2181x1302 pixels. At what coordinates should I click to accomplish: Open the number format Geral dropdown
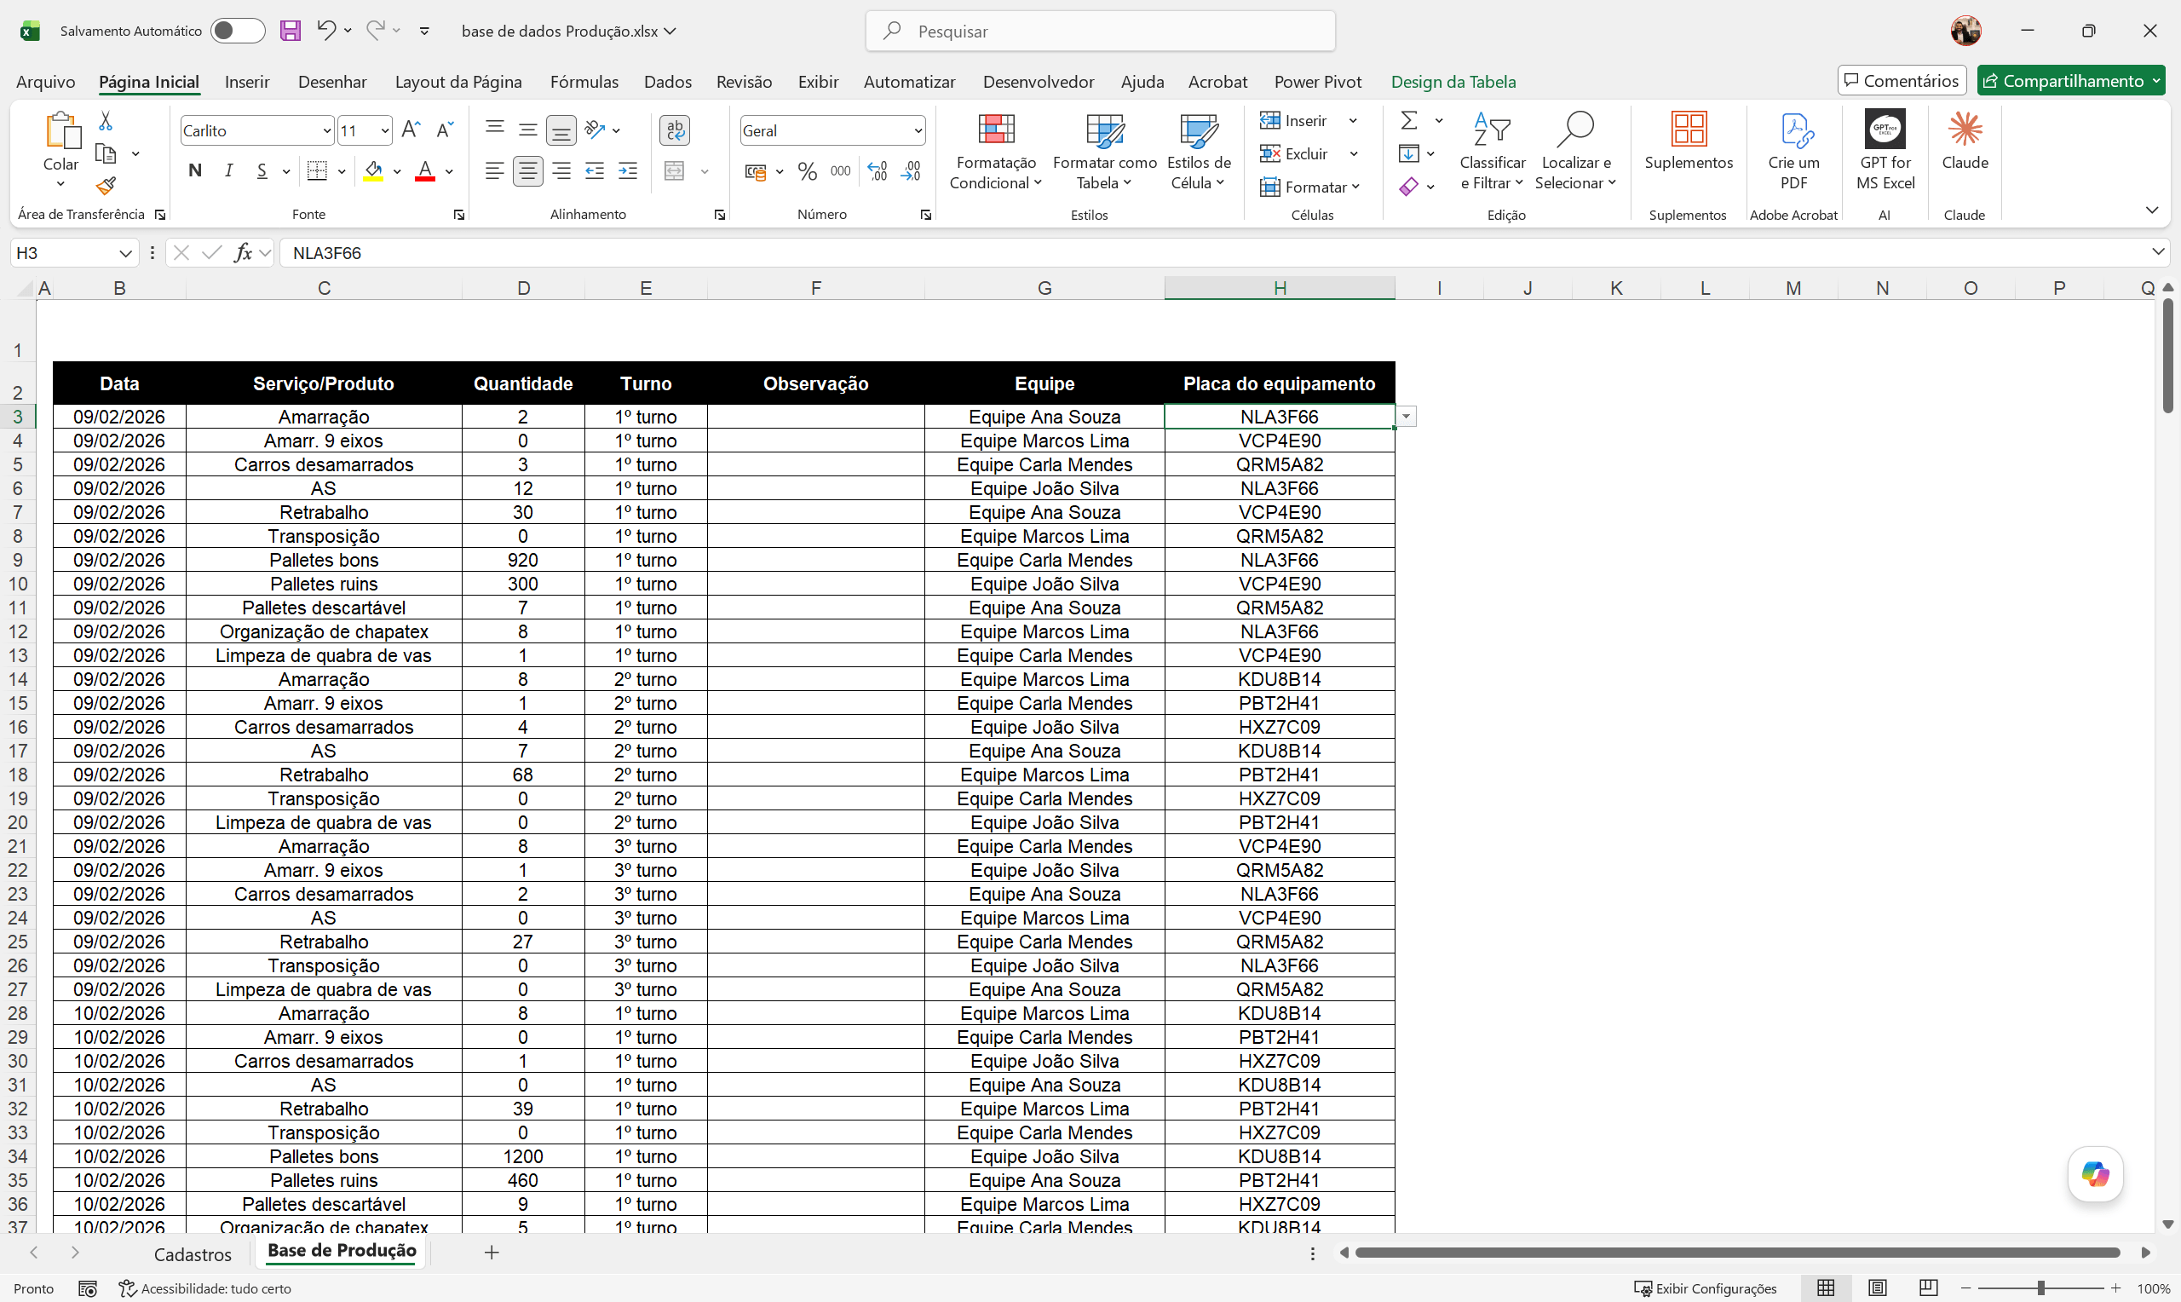pyautogui.click(x=918, y=130)
